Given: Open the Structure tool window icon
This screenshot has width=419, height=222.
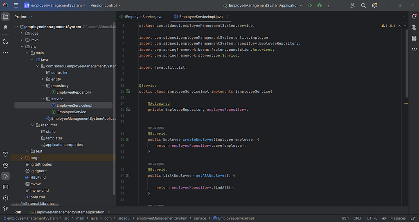Looking at the screenshot, I should 5,41.
